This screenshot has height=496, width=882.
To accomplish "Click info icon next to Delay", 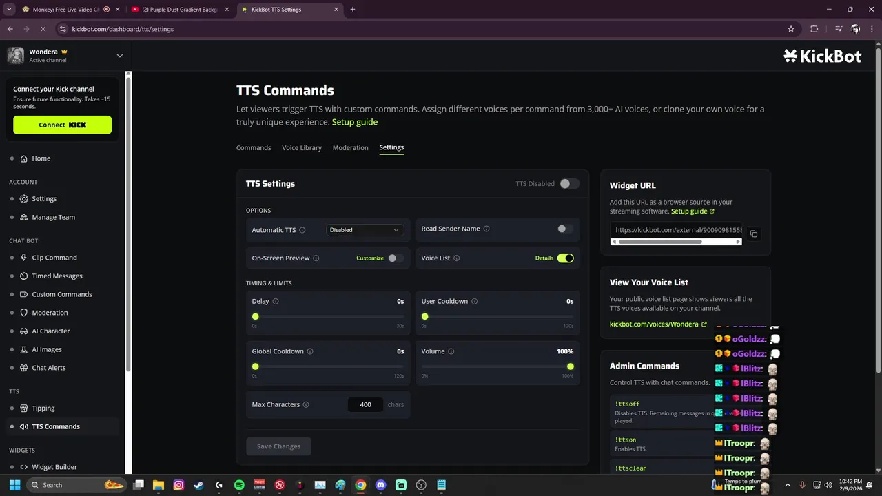I will (276, 301).
